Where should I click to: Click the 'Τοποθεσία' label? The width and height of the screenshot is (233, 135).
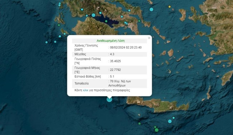(x=82, y=83)
